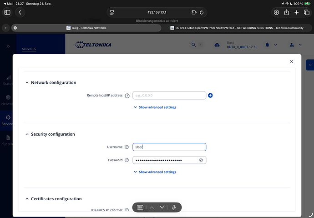Reload the page with refresh icon

(x=202, y=12)
